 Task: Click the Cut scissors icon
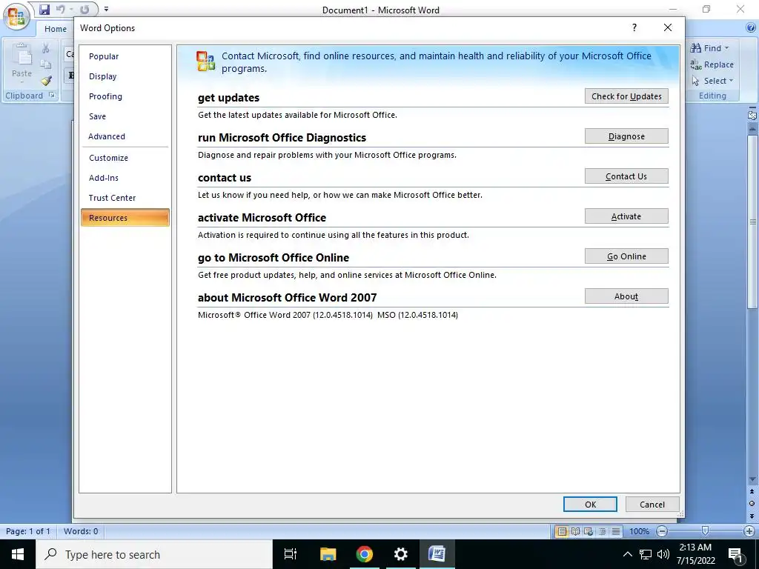pos(45,48)
